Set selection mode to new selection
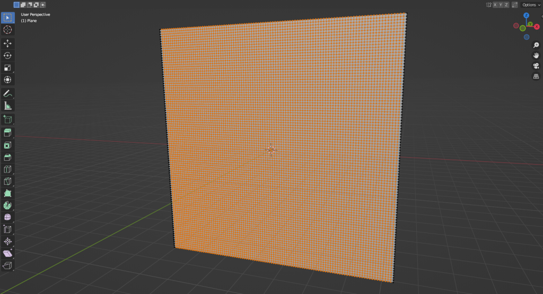543x294 pixels. tap(16, 5)
